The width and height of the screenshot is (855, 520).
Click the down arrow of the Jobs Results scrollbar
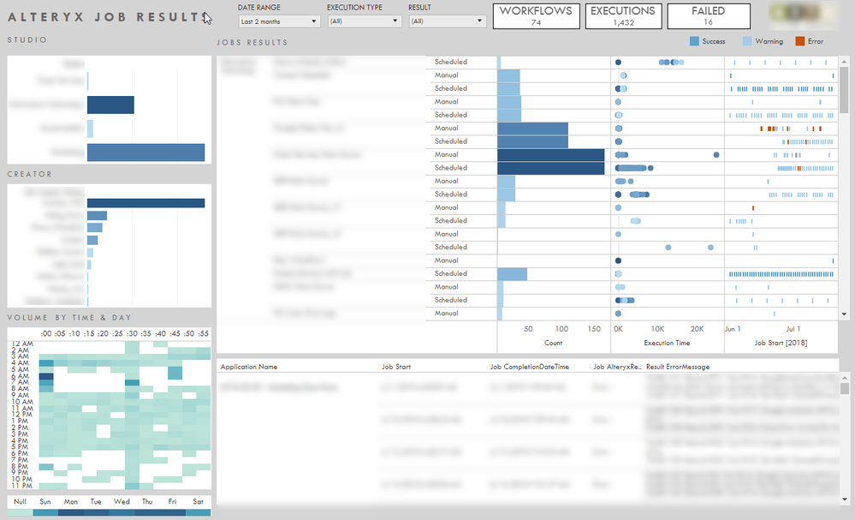844,314
